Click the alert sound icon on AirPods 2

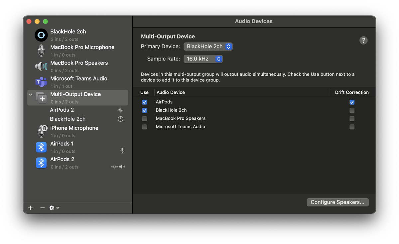[x=114, y=167]
